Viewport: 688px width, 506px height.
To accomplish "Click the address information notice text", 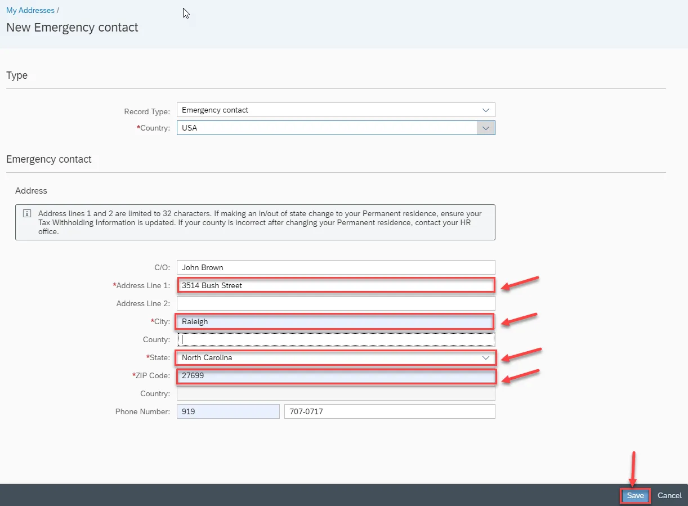I will 259,222.
